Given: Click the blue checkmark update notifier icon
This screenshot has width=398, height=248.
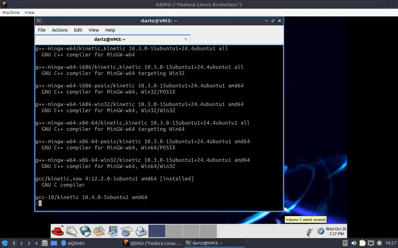Looking at the screenshot, I should [321, 231].
